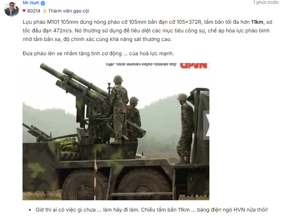Click the red-white striped survey pole
The width and height of the screenshot is (289, 218).
[x=95, y=177]
